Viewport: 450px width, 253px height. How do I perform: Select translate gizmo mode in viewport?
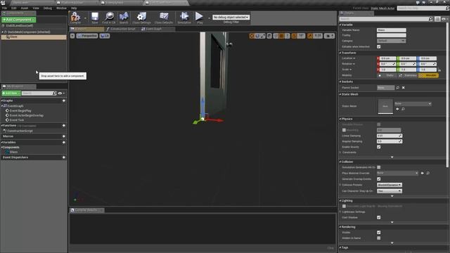click(252, 36)
